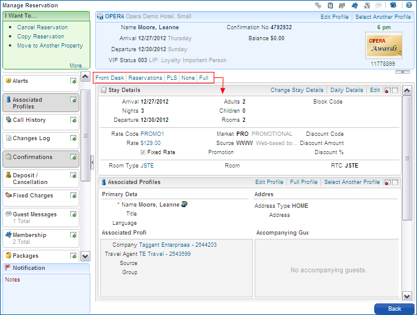Click the green arrow icon beside Associated Profiles
The height and width of the screenshot is (315, 417).
tap(73, 100)
